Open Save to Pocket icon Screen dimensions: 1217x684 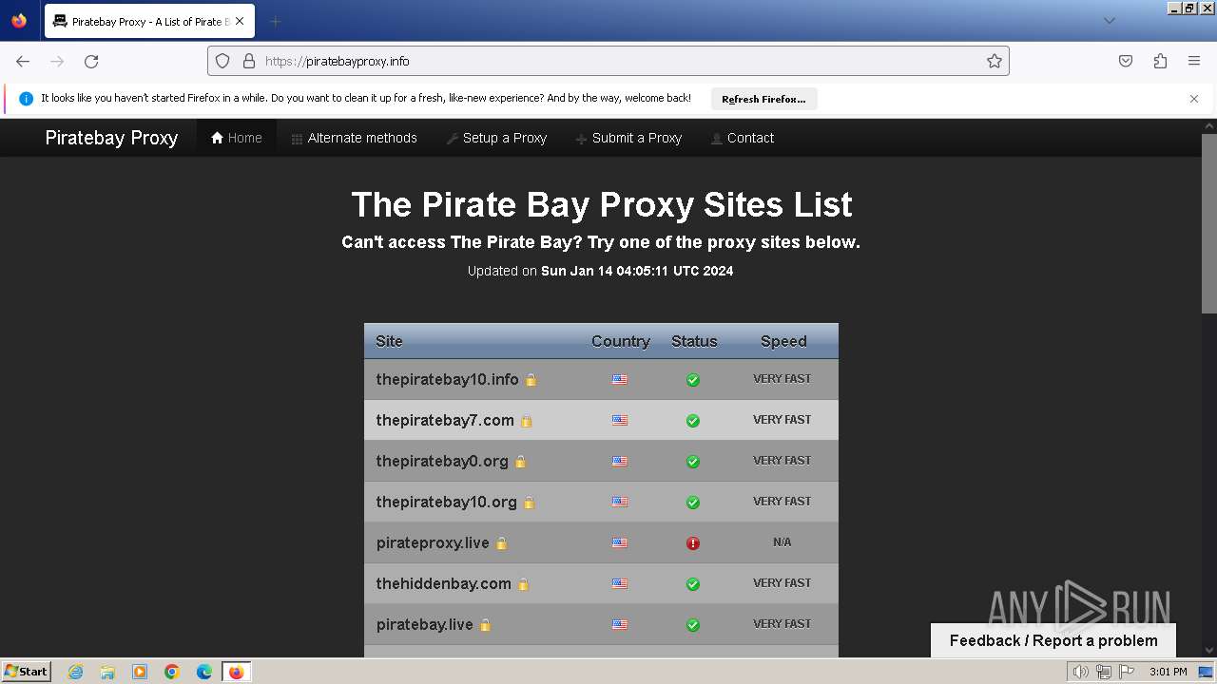(x=1126, y=61)
